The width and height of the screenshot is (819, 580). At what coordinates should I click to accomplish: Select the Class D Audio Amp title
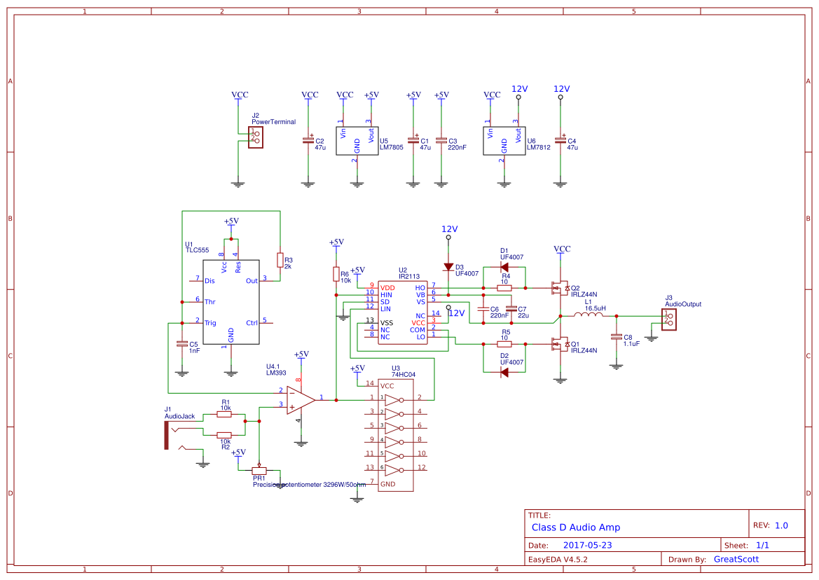576,527
